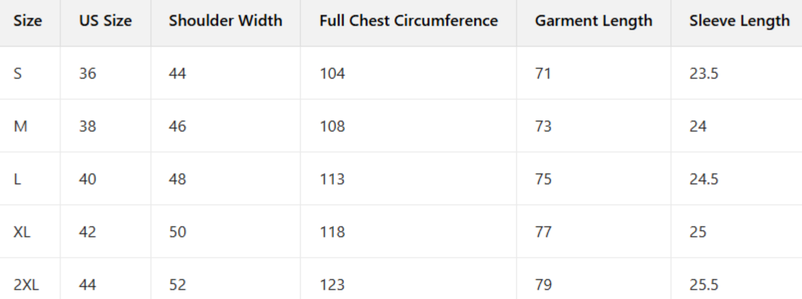Select the S size row label
802x299 pixels.
tap(18, 74)
